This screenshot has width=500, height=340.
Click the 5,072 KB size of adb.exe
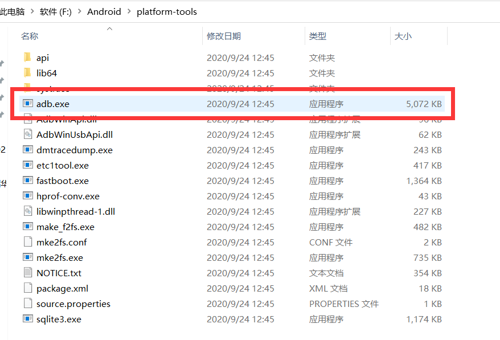click(424, 104)
